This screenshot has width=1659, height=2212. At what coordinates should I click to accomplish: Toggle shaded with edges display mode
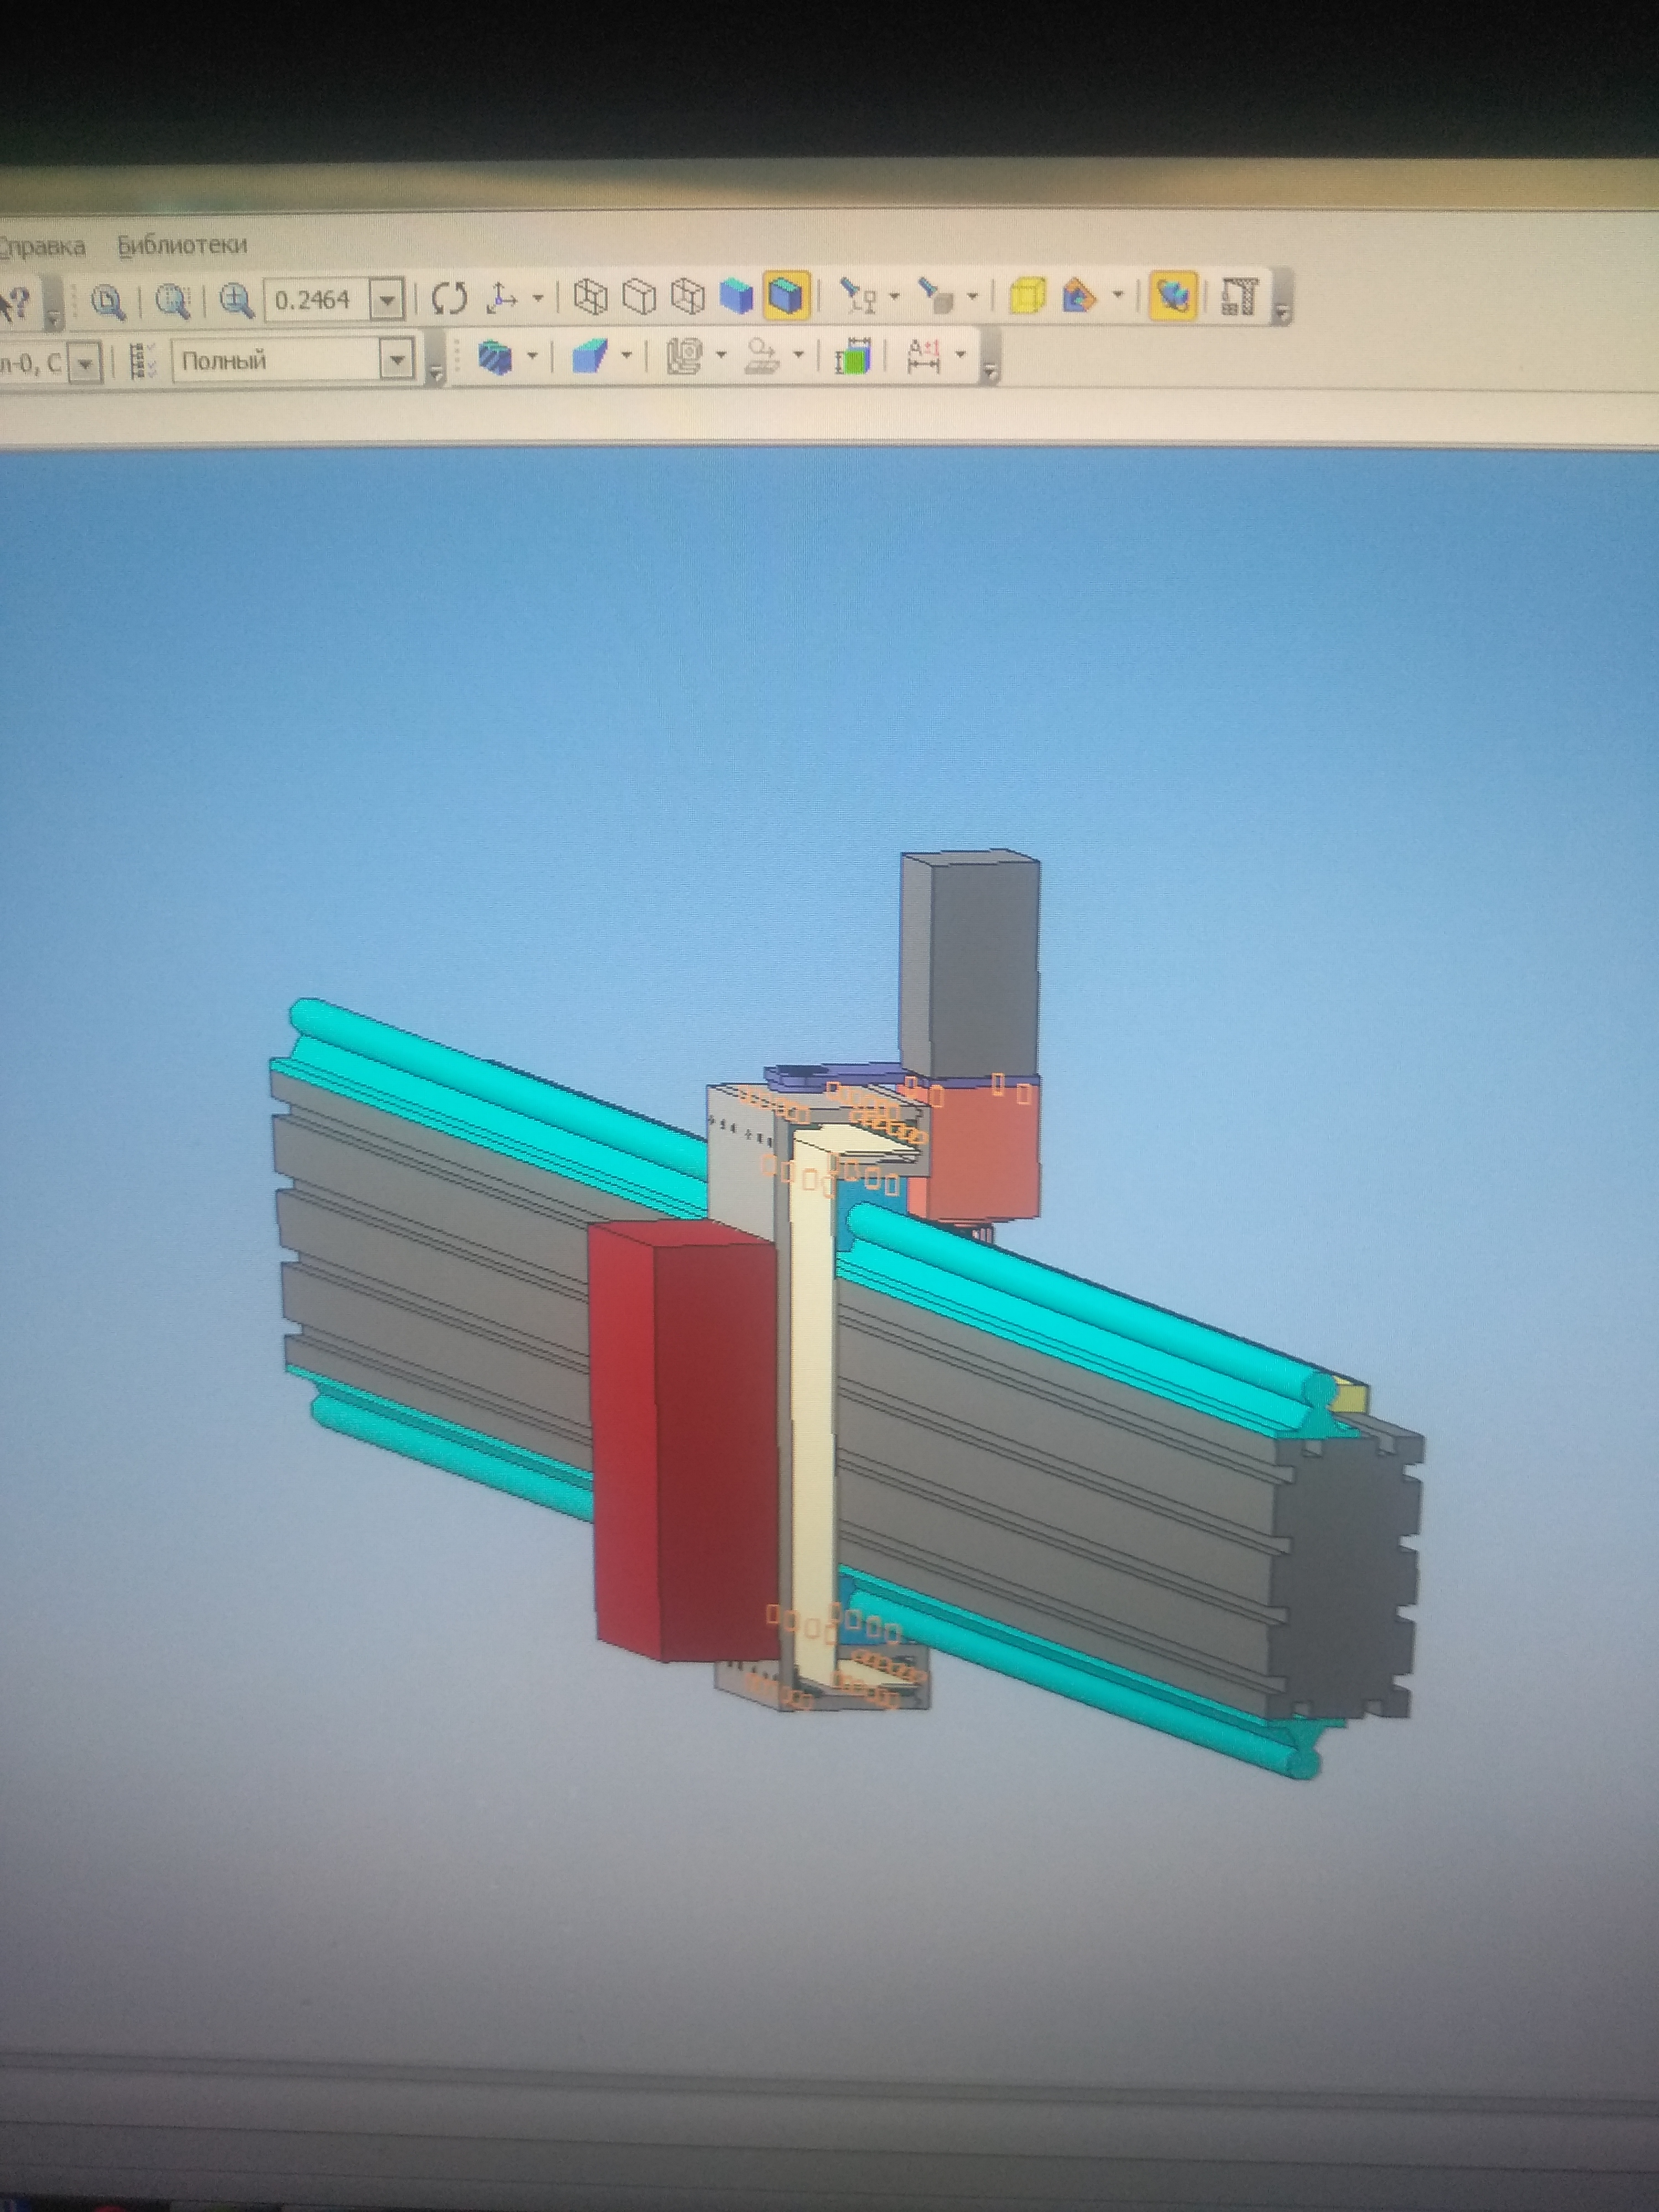(786, 296)
